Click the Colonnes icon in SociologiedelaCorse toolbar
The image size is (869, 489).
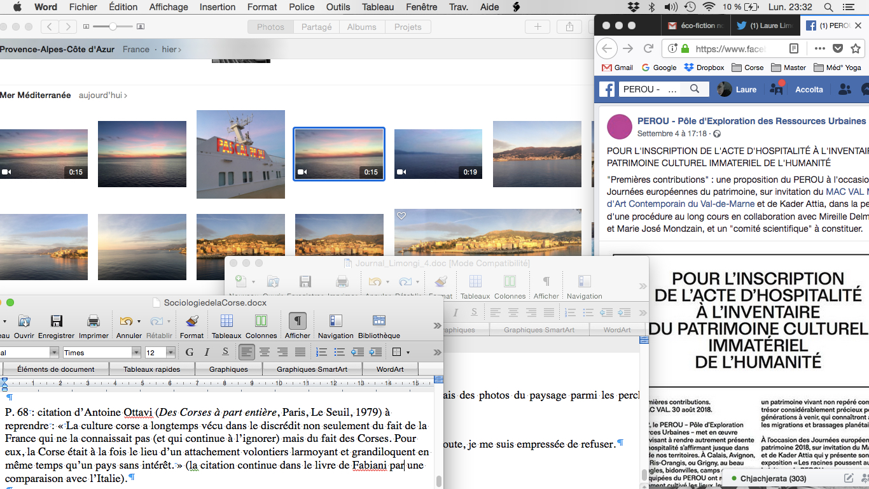click(x=261, y=321)
